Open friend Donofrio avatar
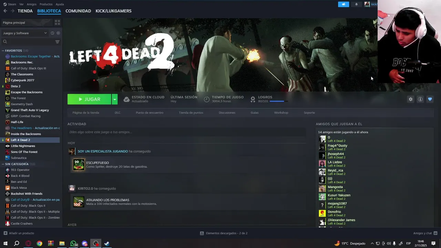 322,214
